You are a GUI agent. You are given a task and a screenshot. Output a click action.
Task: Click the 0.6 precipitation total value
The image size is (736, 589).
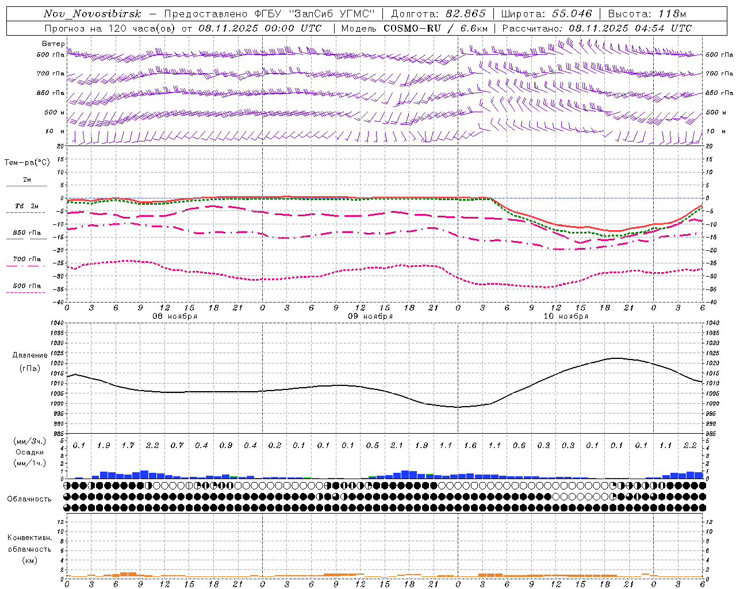519,445
